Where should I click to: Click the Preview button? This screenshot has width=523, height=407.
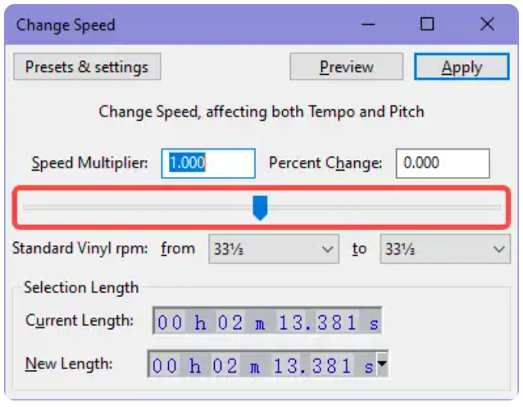click(x=346, y=66)
